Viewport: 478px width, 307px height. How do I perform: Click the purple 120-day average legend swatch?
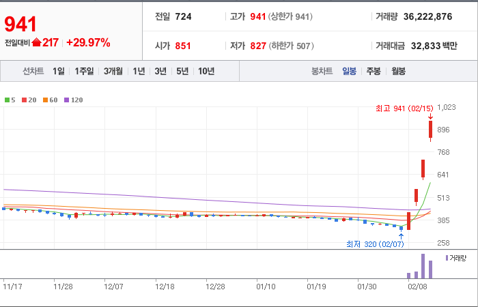(67, 100)
